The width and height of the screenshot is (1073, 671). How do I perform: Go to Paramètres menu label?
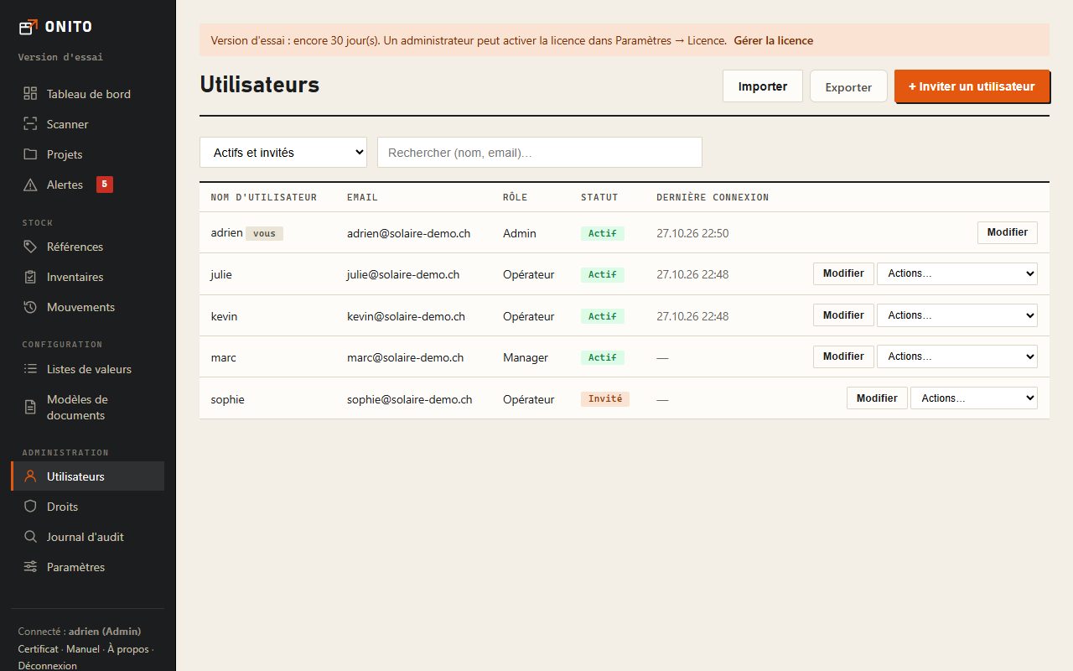(x=76, y=567)
